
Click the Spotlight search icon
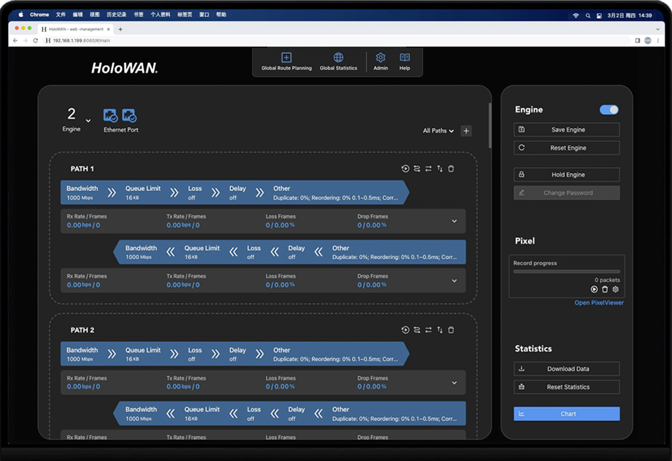point(588,15)
